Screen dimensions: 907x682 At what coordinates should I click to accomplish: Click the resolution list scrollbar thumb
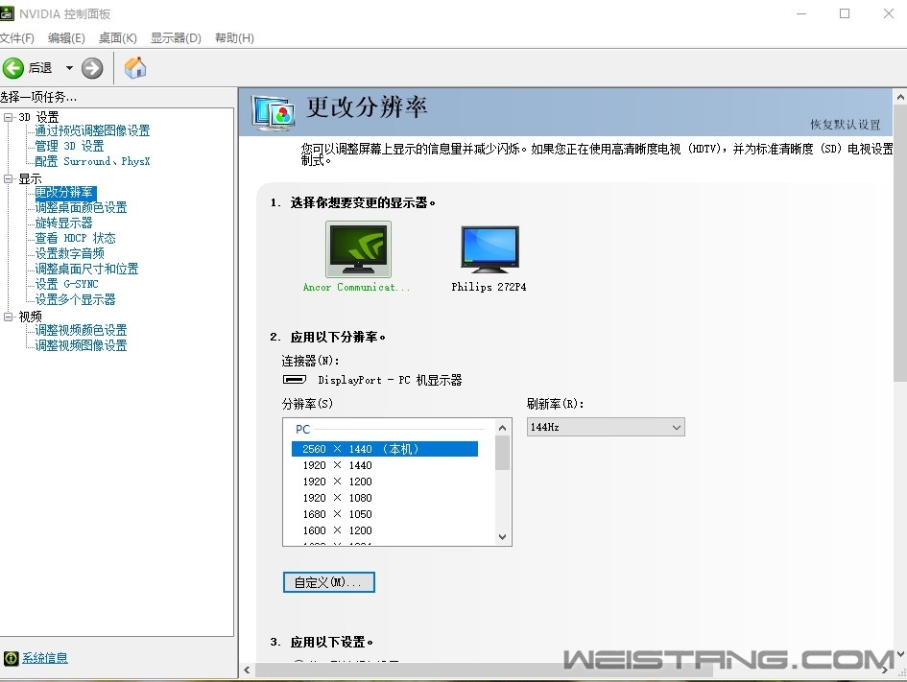click(502, 453)
